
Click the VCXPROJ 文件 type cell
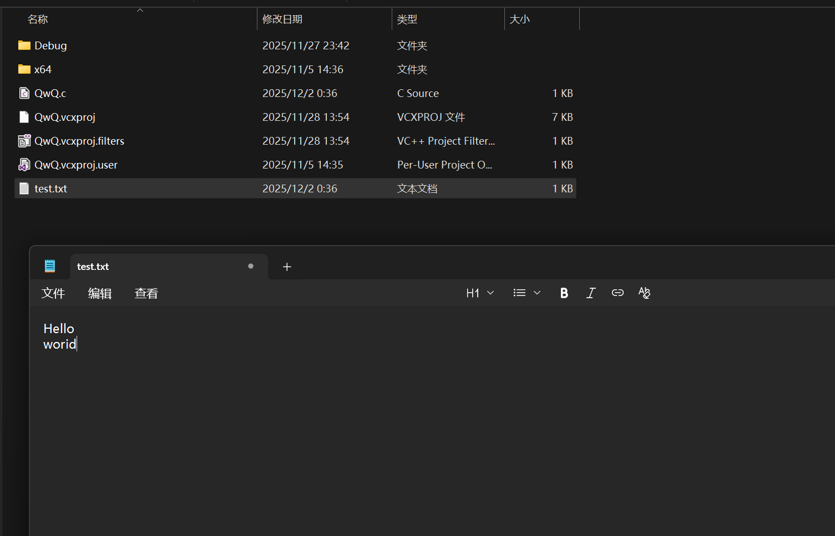[x=431, y=117]
